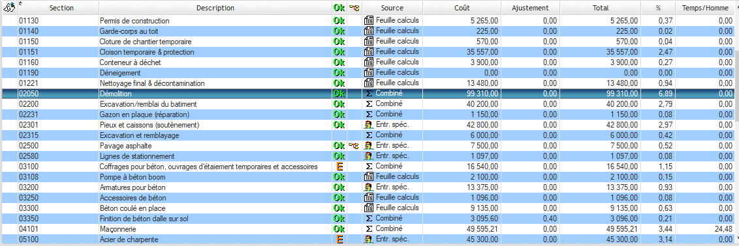
Task: Click the sigma icon for Excavation et remblayage
Action: [369, 135]
